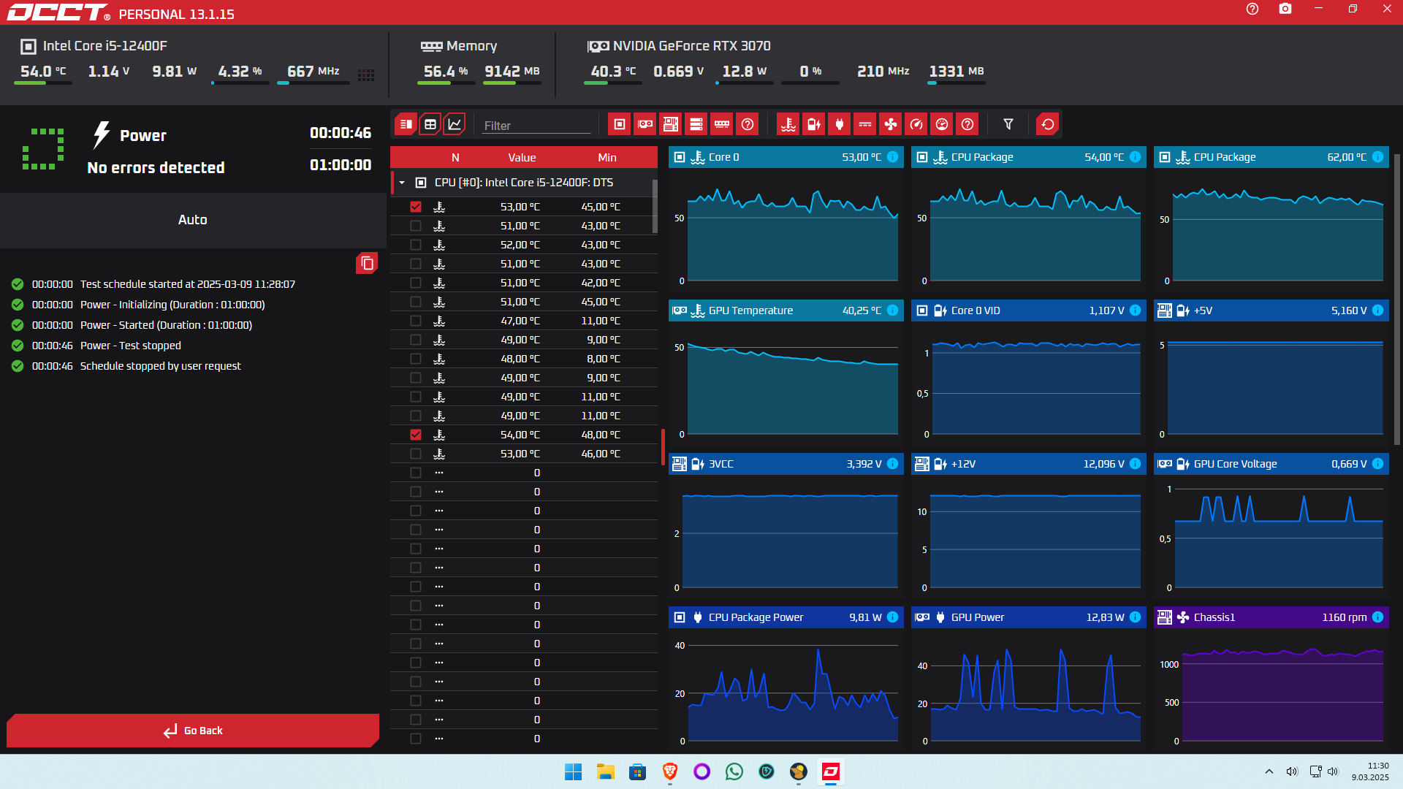Screen dimensions: 1403x789
Task: Switch to the table view layout icon
Action: tap(430, 124)
